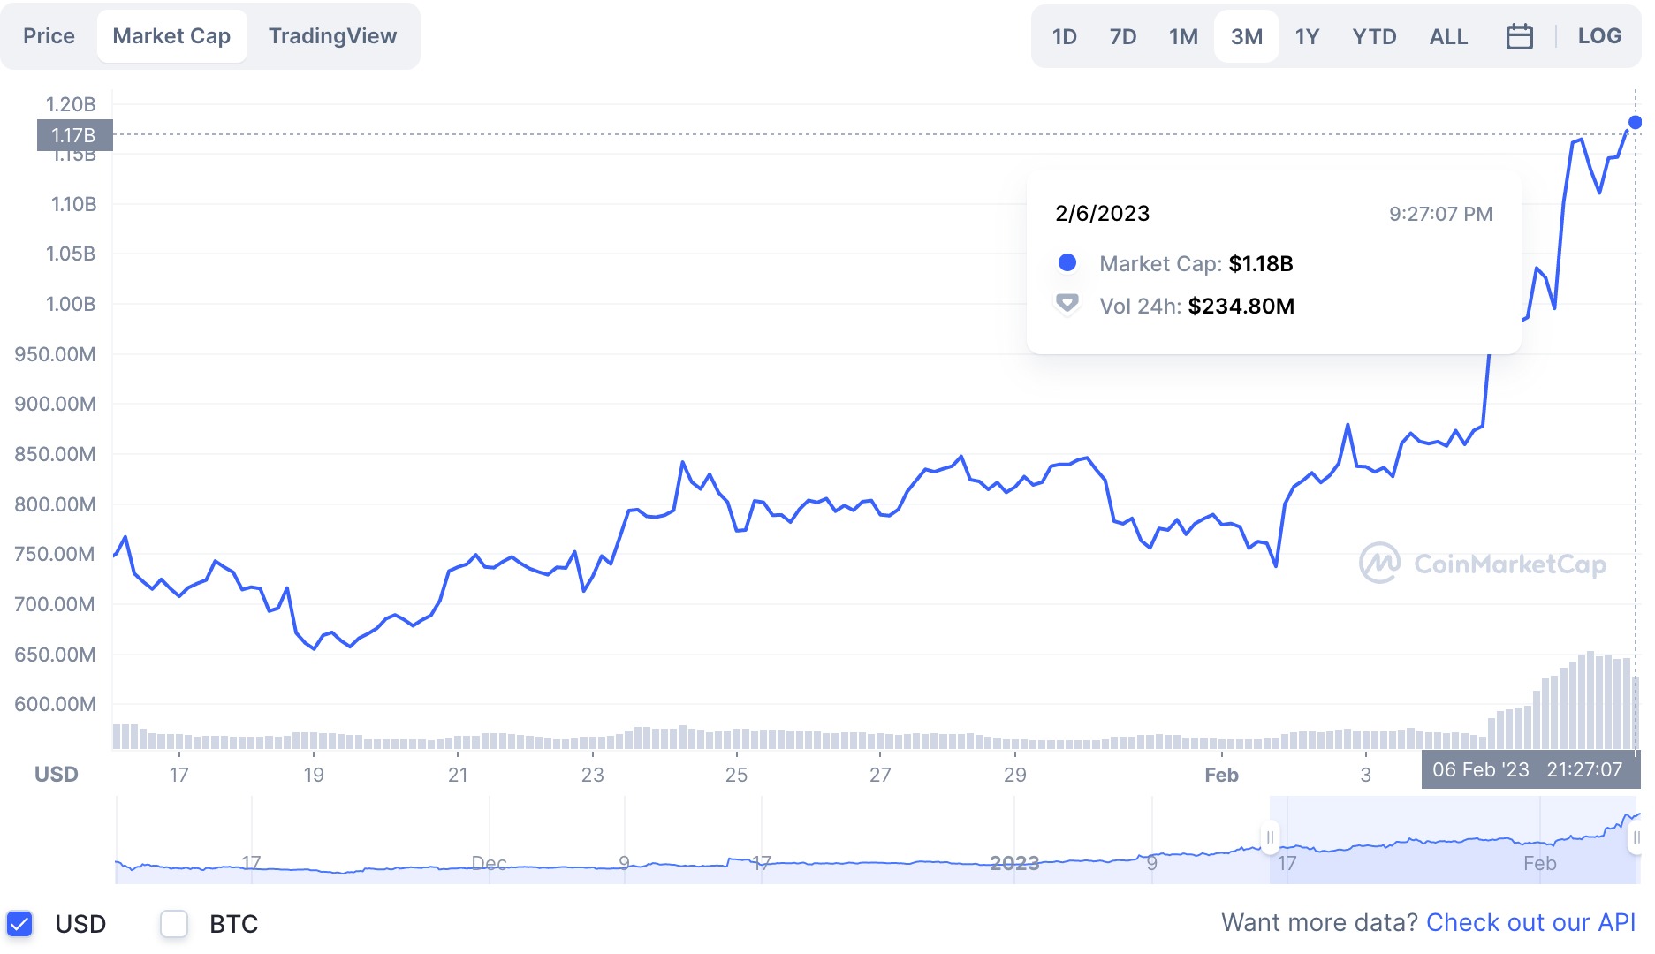Image resolution: width=1655 pixels, height=954 pixels.
Task: Click the $1.18B Market Cap value
Action: [x=1261, y=263]
